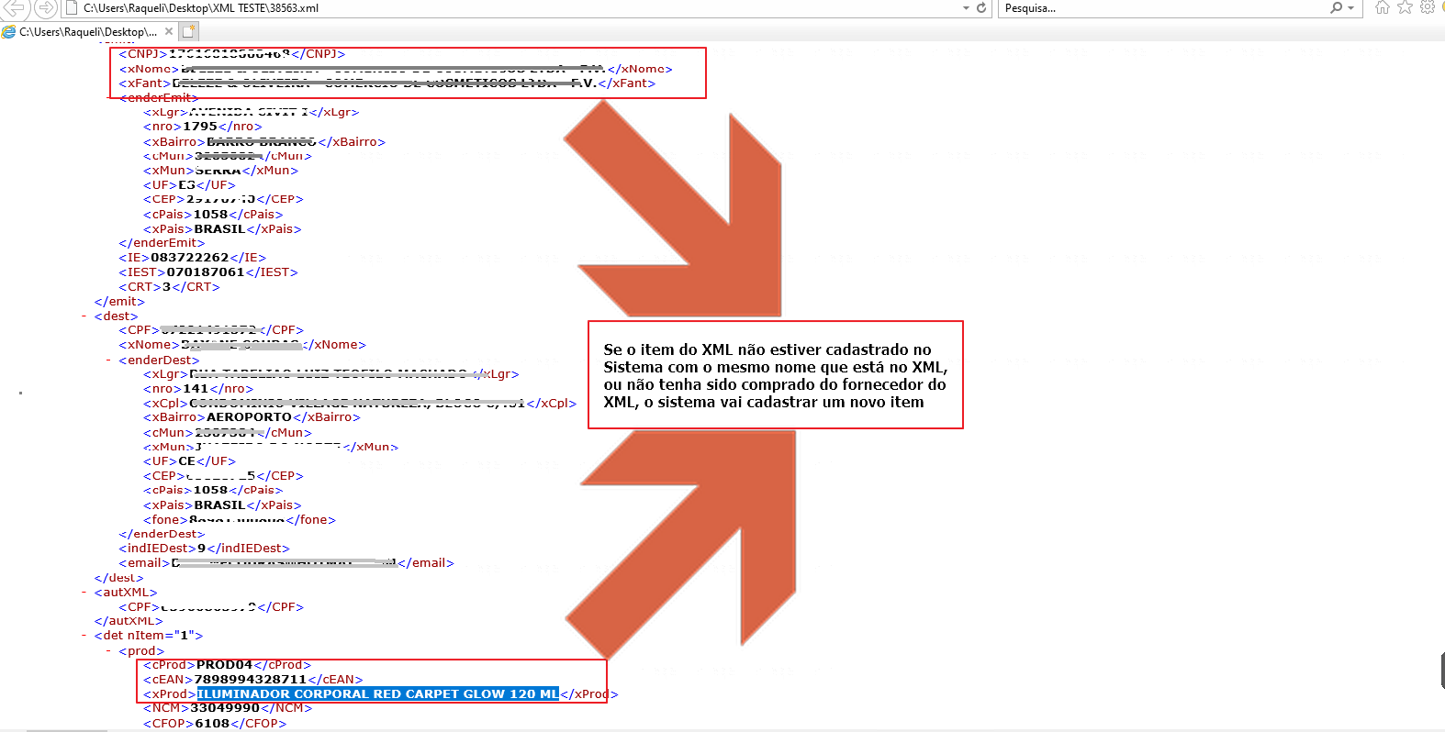Viewport: 1445px width, 732px height.
Task: Click the closing </autXML> tag
Action: click(129, 621)
